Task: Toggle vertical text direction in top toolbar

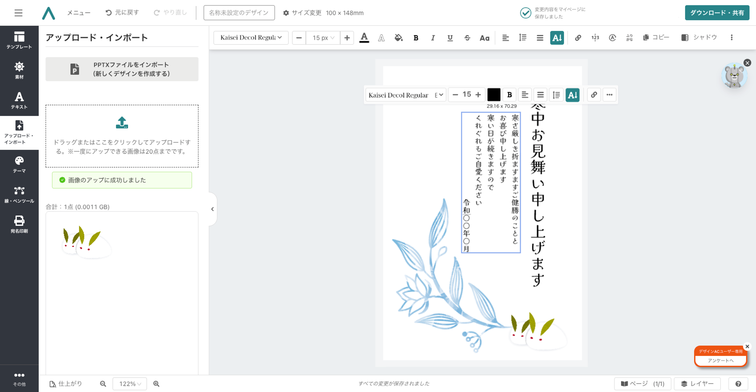Action: point(557,38)
